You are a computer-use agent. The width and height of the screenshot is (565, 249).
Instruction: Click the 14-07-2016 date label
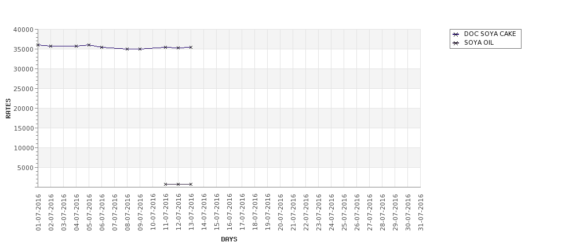[x=203, y=212]
